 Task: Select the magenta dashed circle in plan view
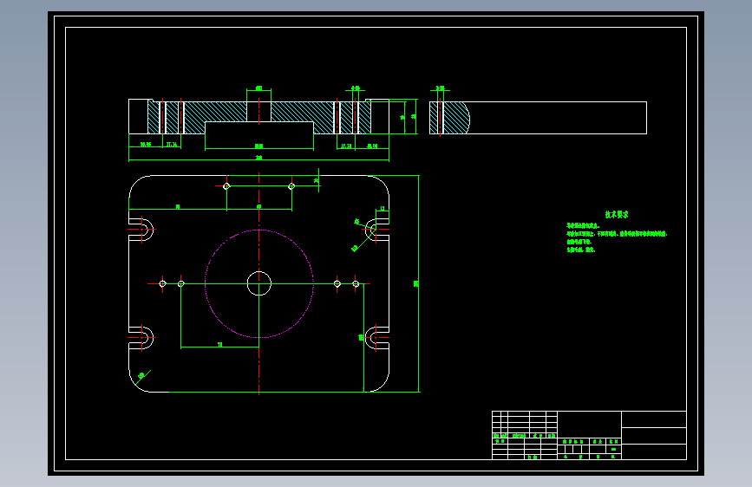pos(259,283)
